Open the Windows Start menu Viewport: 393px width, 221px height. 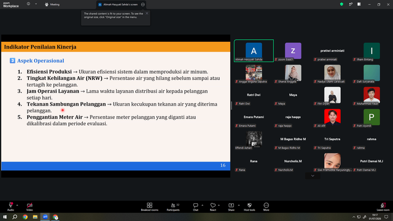pyautogui.click(x=5, y=217)
